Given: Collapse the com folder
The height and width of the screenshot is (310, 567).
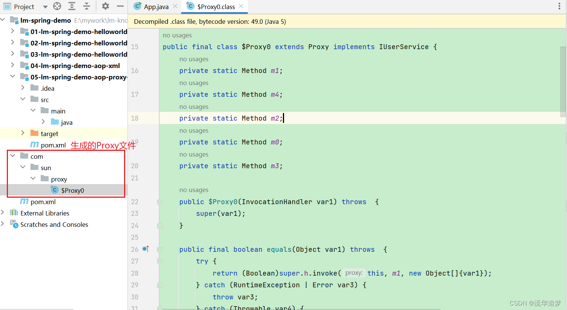Looking at the screenshot, I should 12,155.
